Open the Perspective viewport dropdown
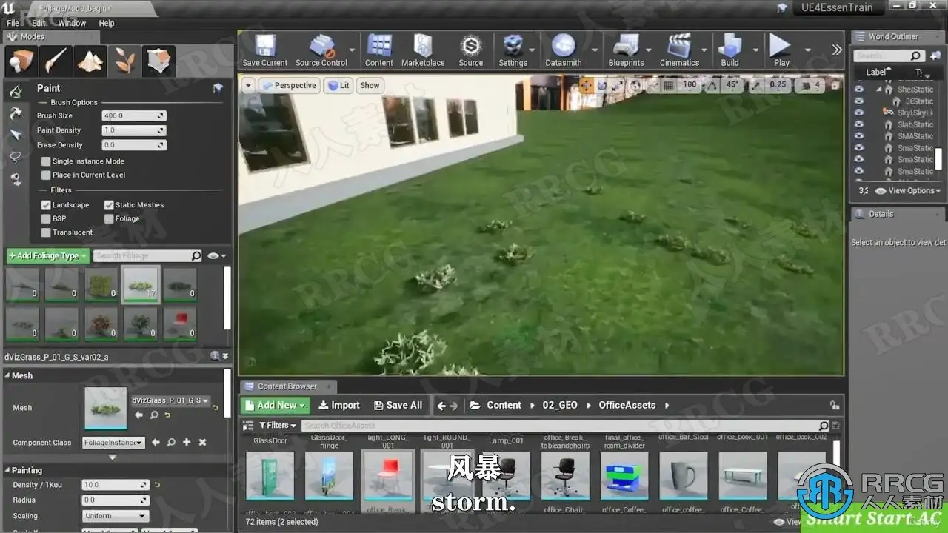Image resolution: width=948 pixels, height=533 pixels. coord(290,85)
